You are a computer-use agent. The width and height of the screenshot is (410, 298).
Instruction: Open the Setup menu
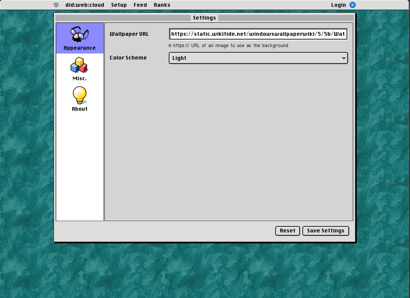coord(119,5)
